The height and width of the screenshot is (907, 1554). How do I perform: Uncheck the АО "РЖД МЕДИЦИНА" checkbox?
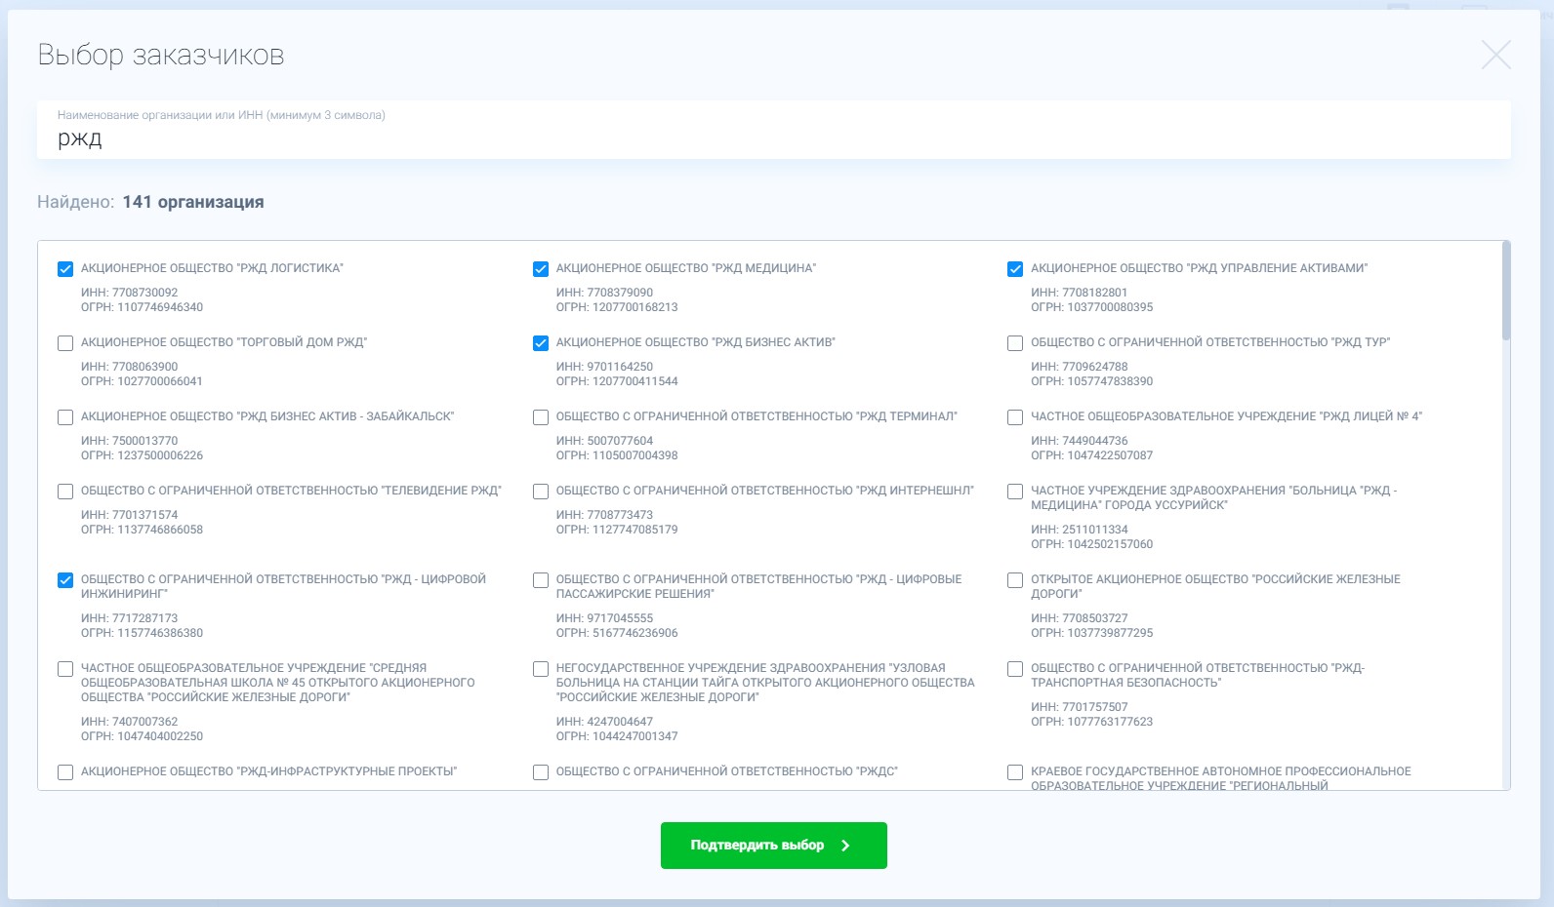(x=541, y=269)
